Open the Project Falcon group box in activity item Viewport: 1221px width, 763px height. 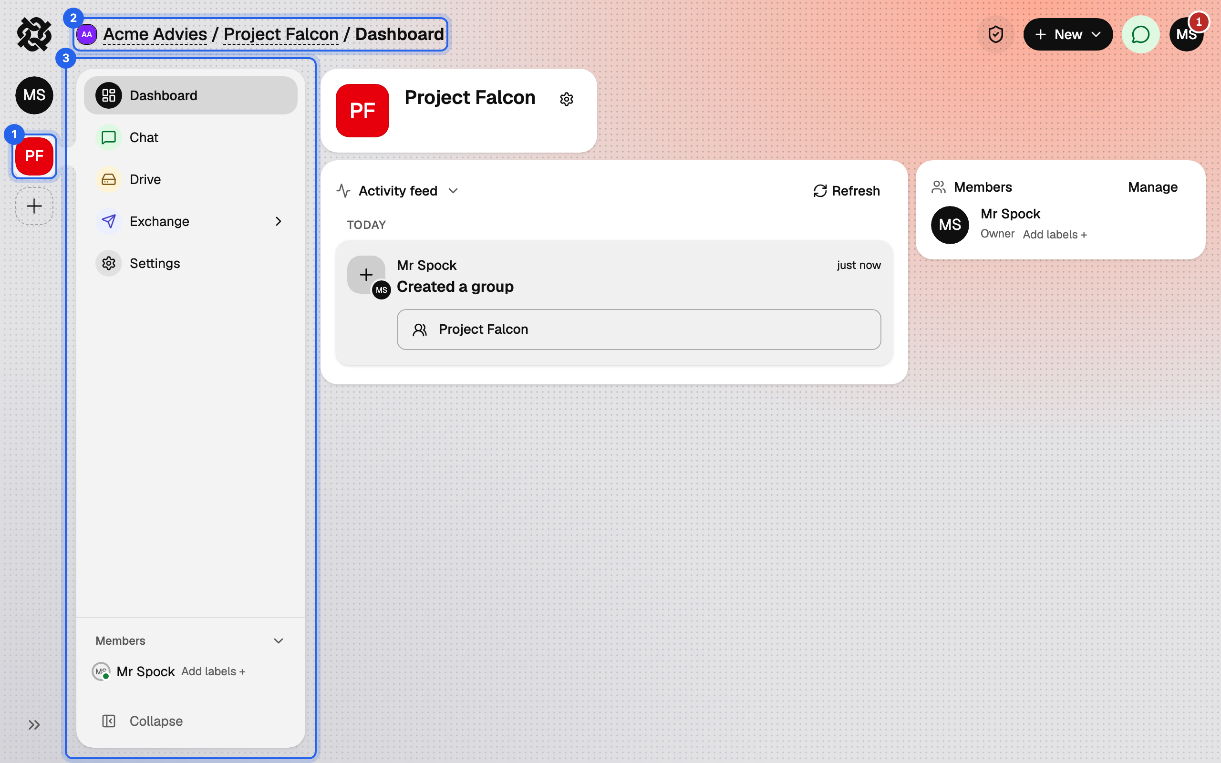639,330
